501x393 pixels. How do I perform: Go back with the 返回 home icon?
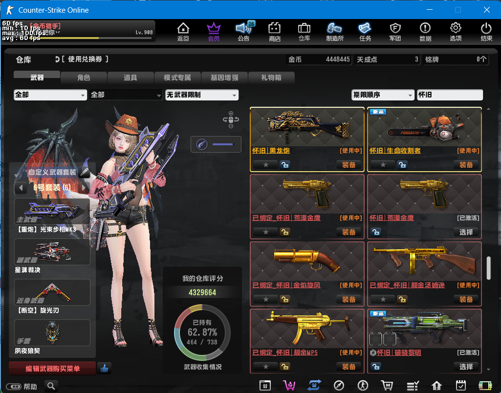[x=183, y=32]
